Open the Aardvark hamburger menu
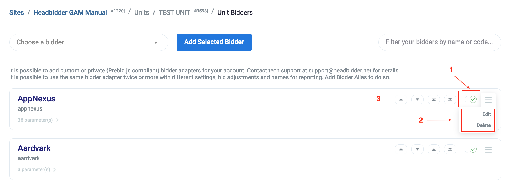 tap(488, 149)
